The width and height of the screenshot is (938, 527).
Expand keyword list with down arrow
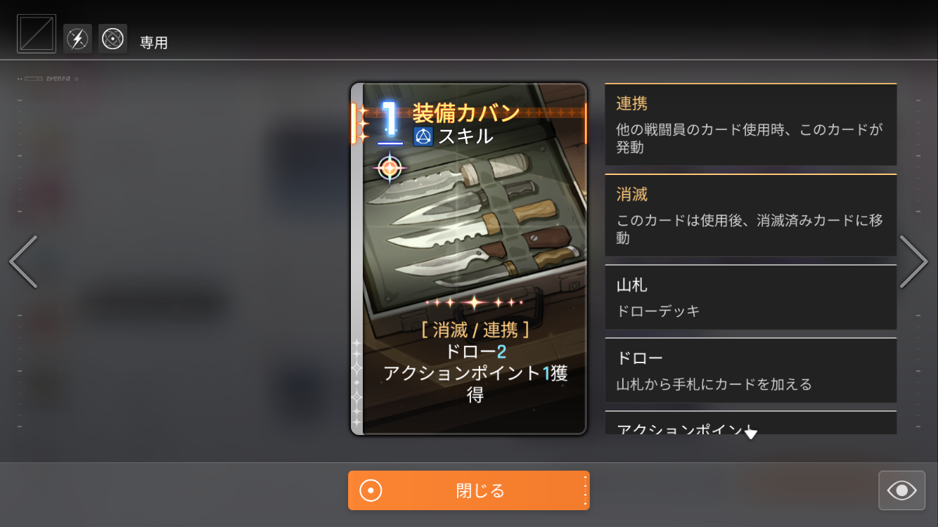pos(750,433)
